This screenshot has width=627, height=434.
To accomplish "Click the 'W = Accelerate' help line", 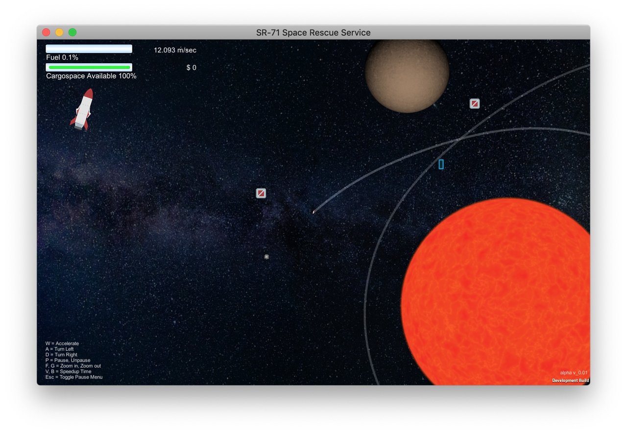I will tap(62, 344).
